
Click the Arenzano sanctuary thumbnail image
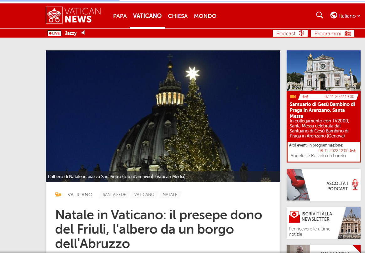(x=324, y=71)
